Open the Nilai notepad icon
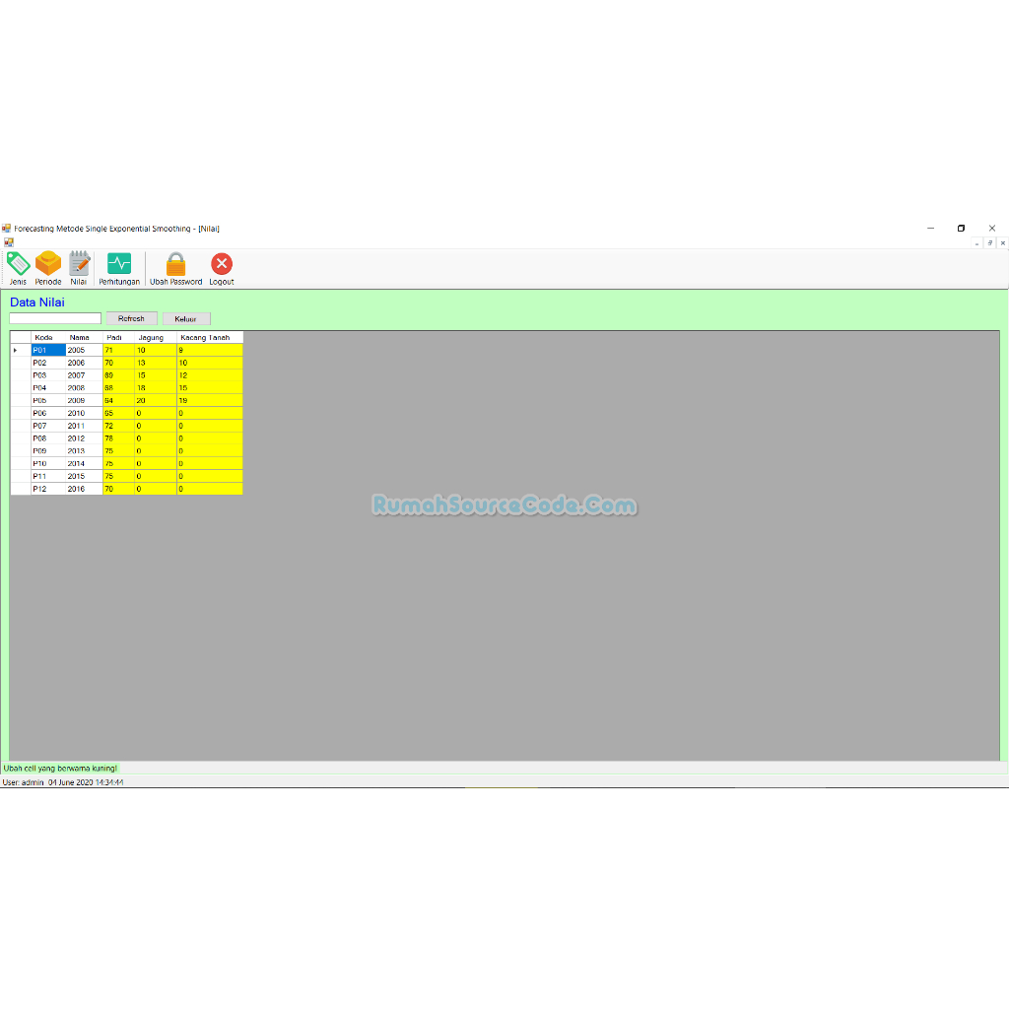Viewport: 1009px width, 1009px height. [79, 268]
